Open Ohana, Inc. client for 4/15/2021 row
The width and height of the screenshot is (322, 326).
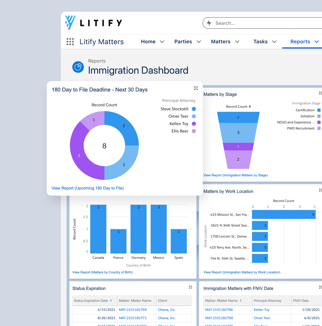[167, 310]
